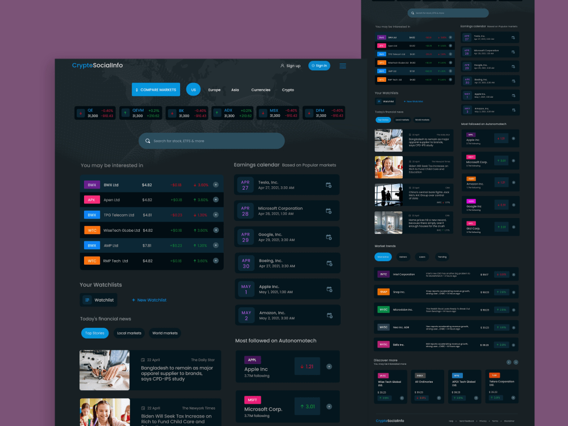Add AMP Ltd row plus icon
This screenshot has height=426, width=568.
pos(216,245)
